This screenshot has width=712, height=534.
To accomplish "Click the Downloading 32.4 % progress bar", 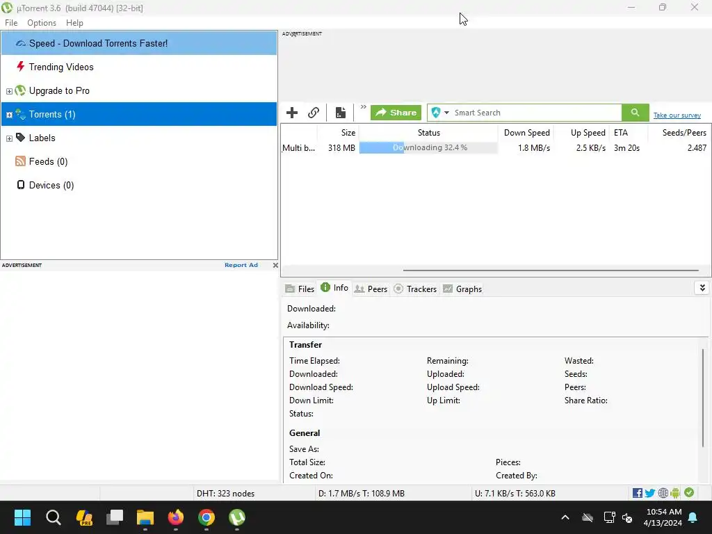I will click(x=428, y=147).
